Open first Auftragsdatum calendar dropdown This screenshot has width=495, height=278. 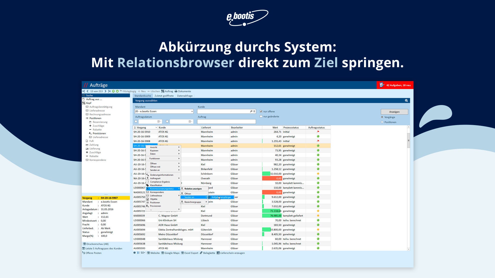159,121
